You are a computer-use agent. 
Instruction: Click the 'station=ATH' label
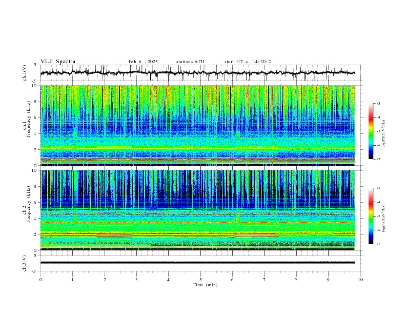coord(190,62)
